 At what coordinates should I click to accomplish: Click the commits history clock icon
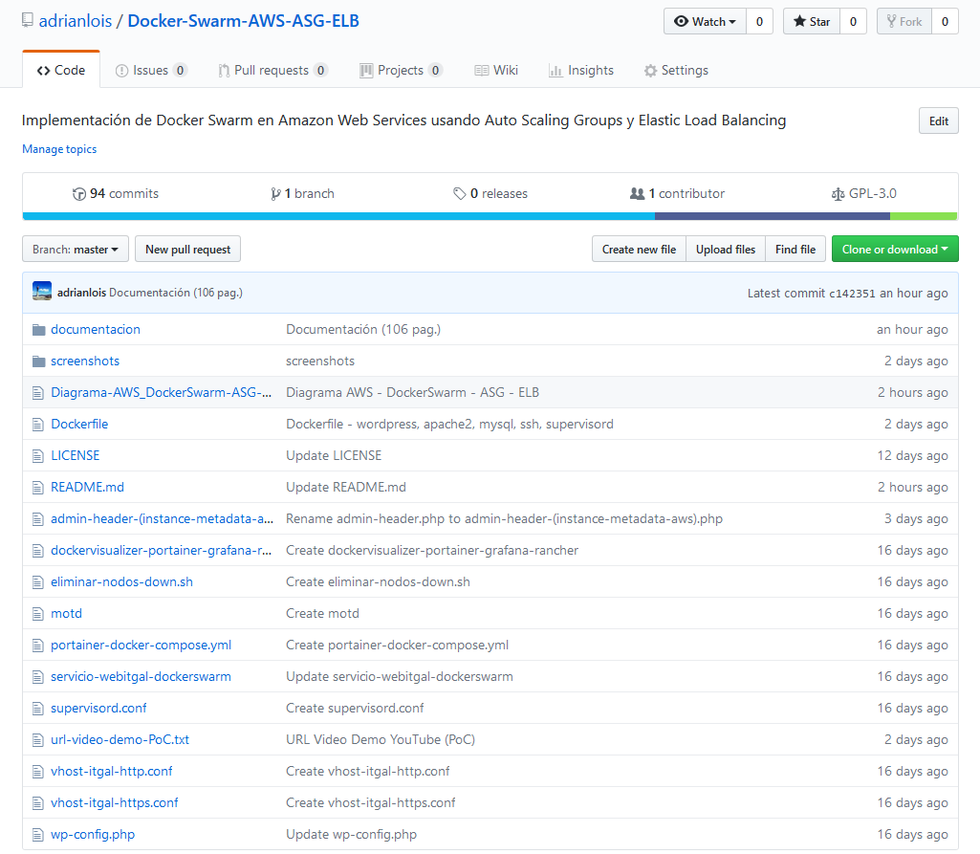(x=79, y=194)
